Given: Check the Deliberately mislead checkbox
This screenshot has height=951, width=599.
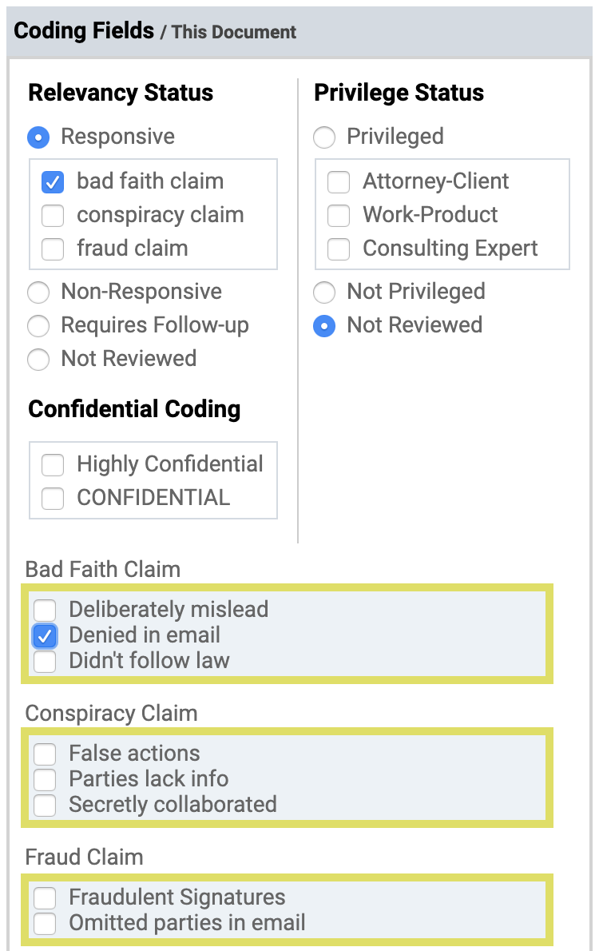Looking at the screenshot, I should click(45, 611).
